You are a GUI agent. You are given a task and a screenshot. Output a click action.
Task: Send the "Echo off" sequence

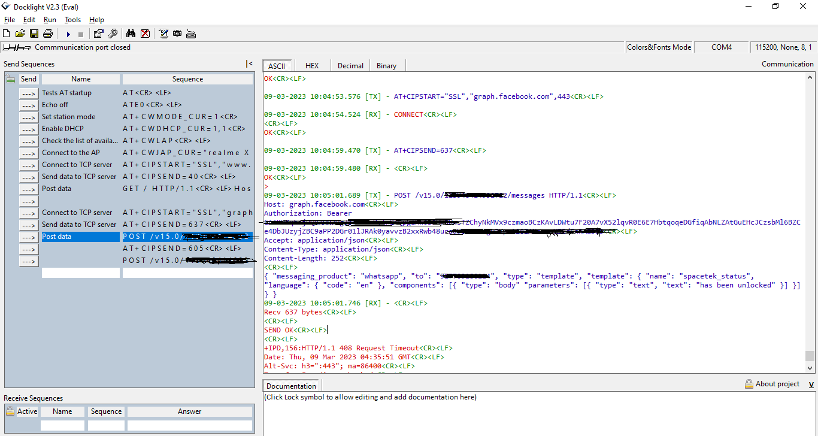(x=28, y=105)
